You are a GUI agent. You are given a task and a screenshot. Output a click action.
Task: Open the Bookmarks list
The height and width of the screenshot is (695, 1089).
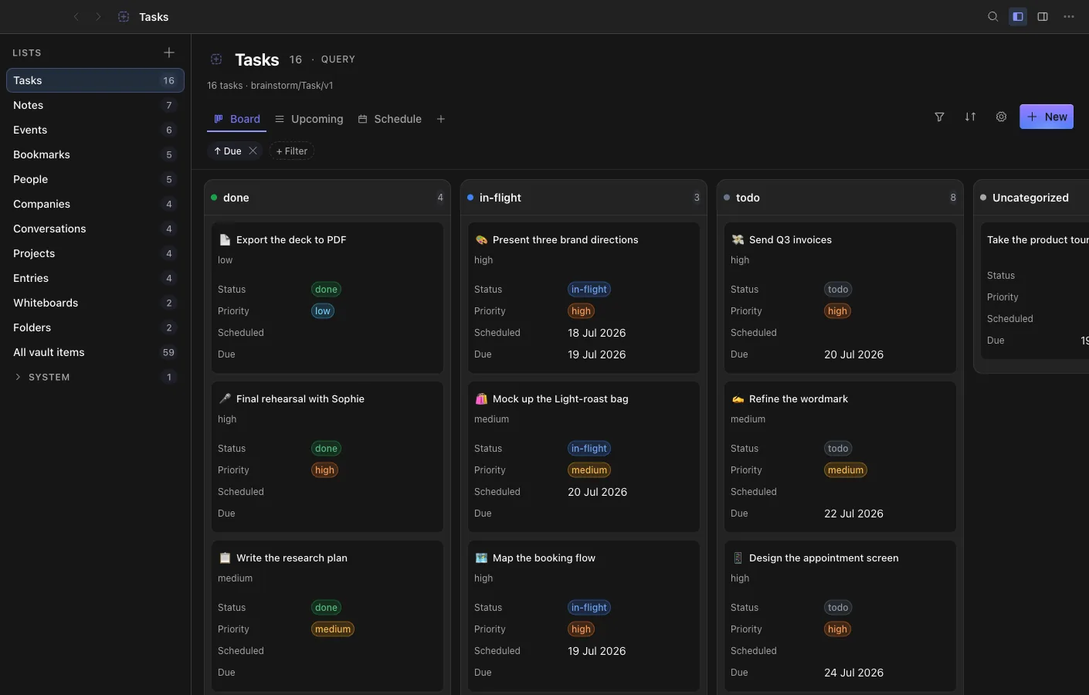coord(95,154)
